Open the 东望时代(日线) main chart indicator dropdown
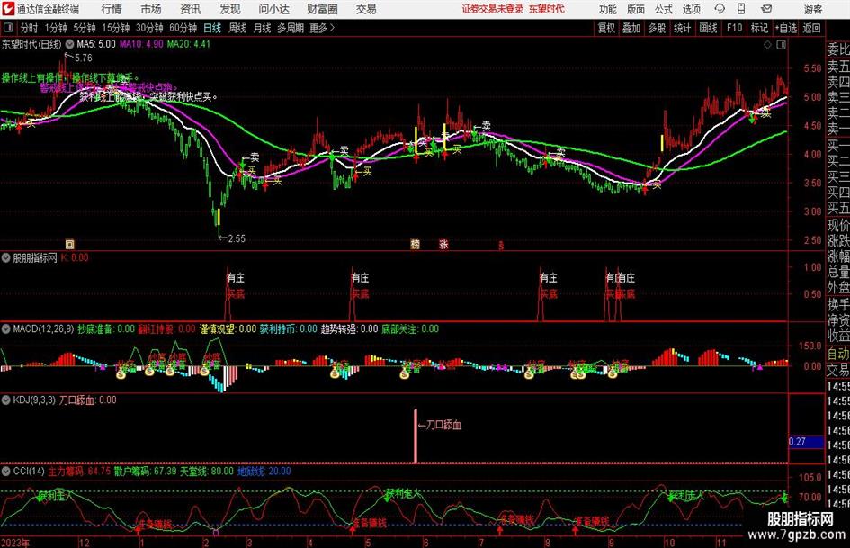Screen dimensions: 850x548 (69, 44)
